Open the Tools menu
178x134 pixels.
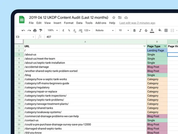tap(89, 23)
